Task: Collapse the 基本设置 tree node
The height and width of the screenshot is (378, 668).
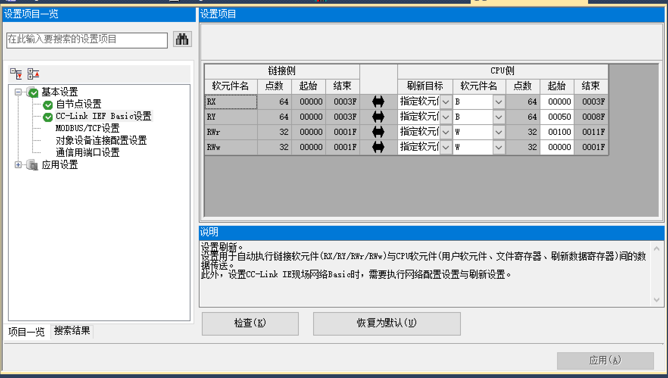Action: pyautogui.click(x=18, y=92)
